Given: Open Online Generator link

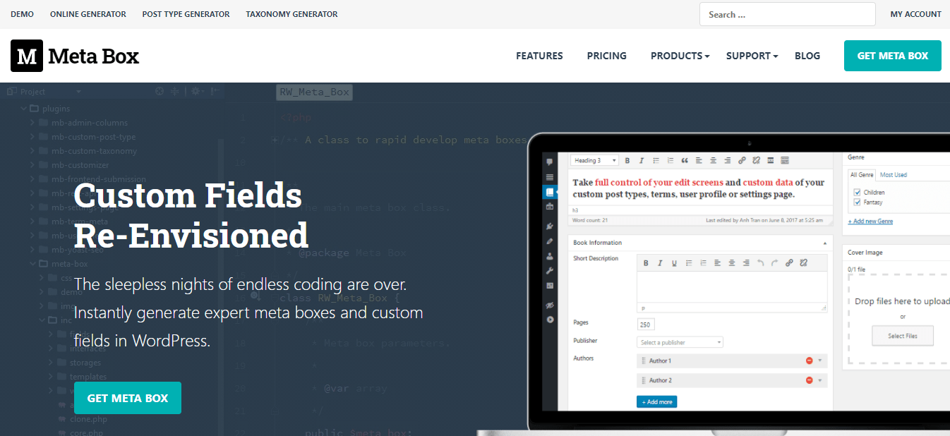Looking at the screenshot, I should 88,14.
